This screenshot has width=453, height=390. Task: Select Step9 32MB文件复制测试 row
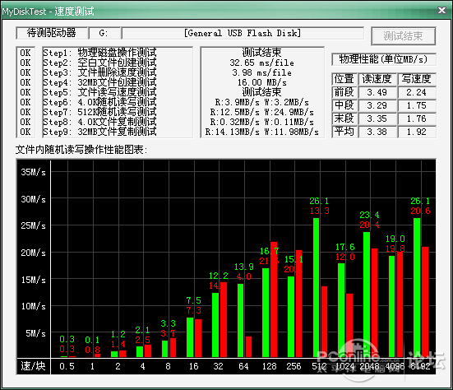coord(100,132)
